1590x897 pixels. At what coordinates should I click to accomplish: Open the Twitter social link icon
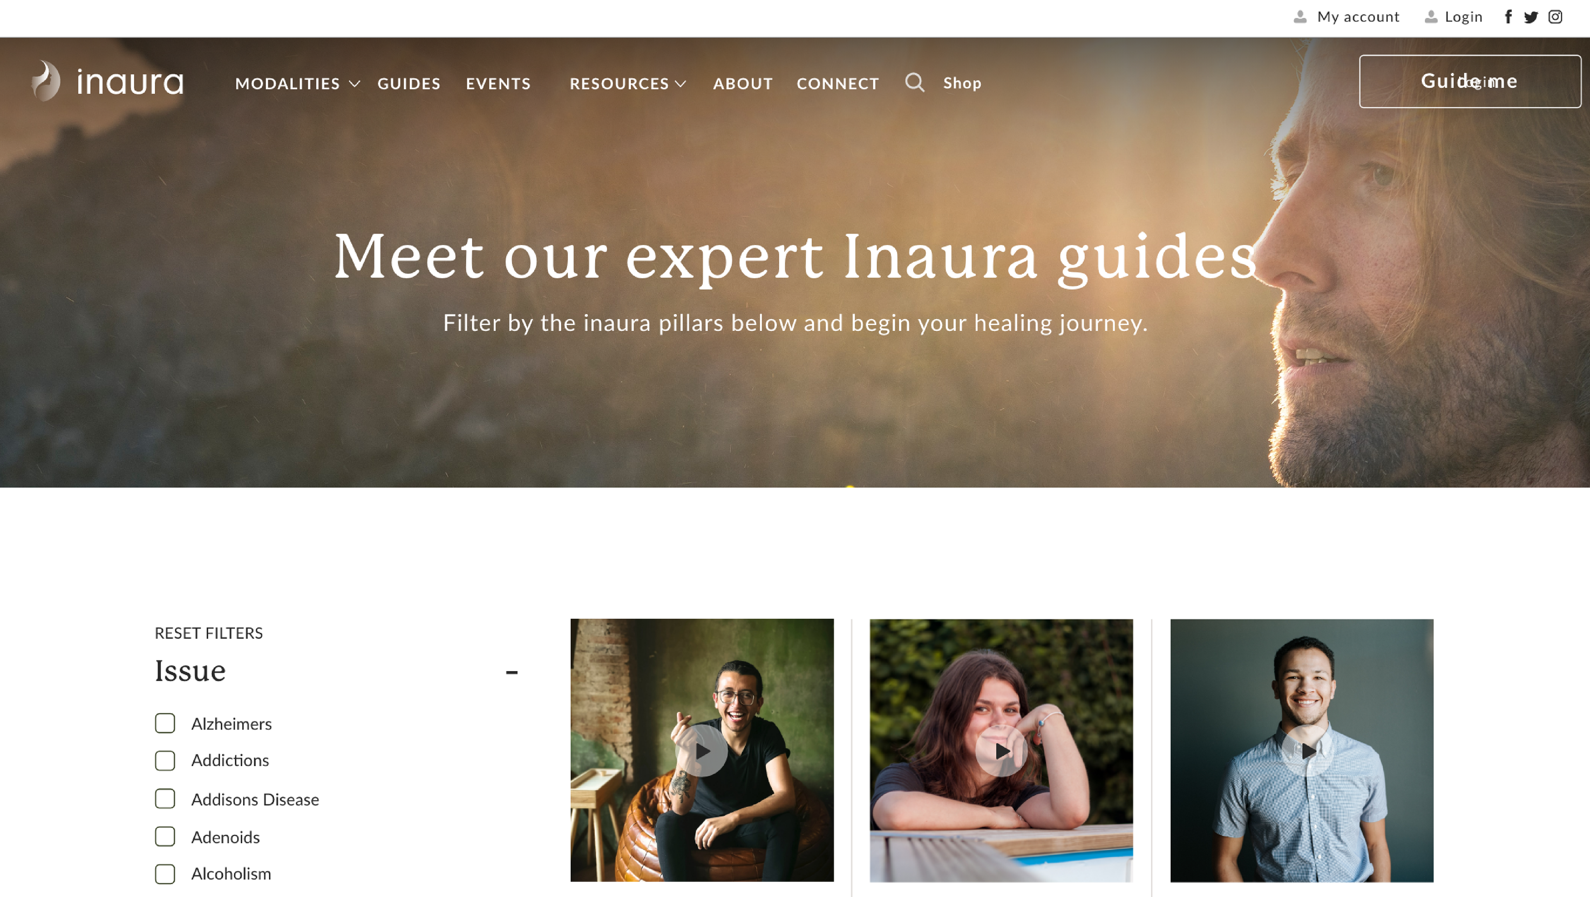(1531, 17)
